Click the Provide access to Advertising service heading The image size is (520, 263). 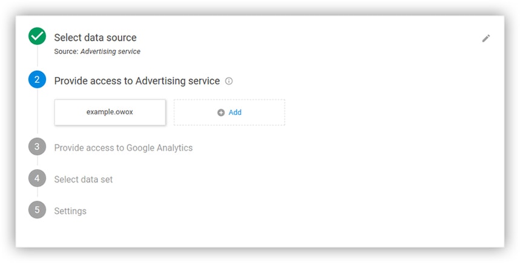tap(137, 81)
